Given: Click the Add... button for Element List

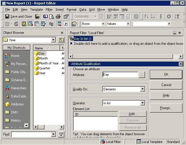Looking at the screenshot, I should (x=133, y=114).
